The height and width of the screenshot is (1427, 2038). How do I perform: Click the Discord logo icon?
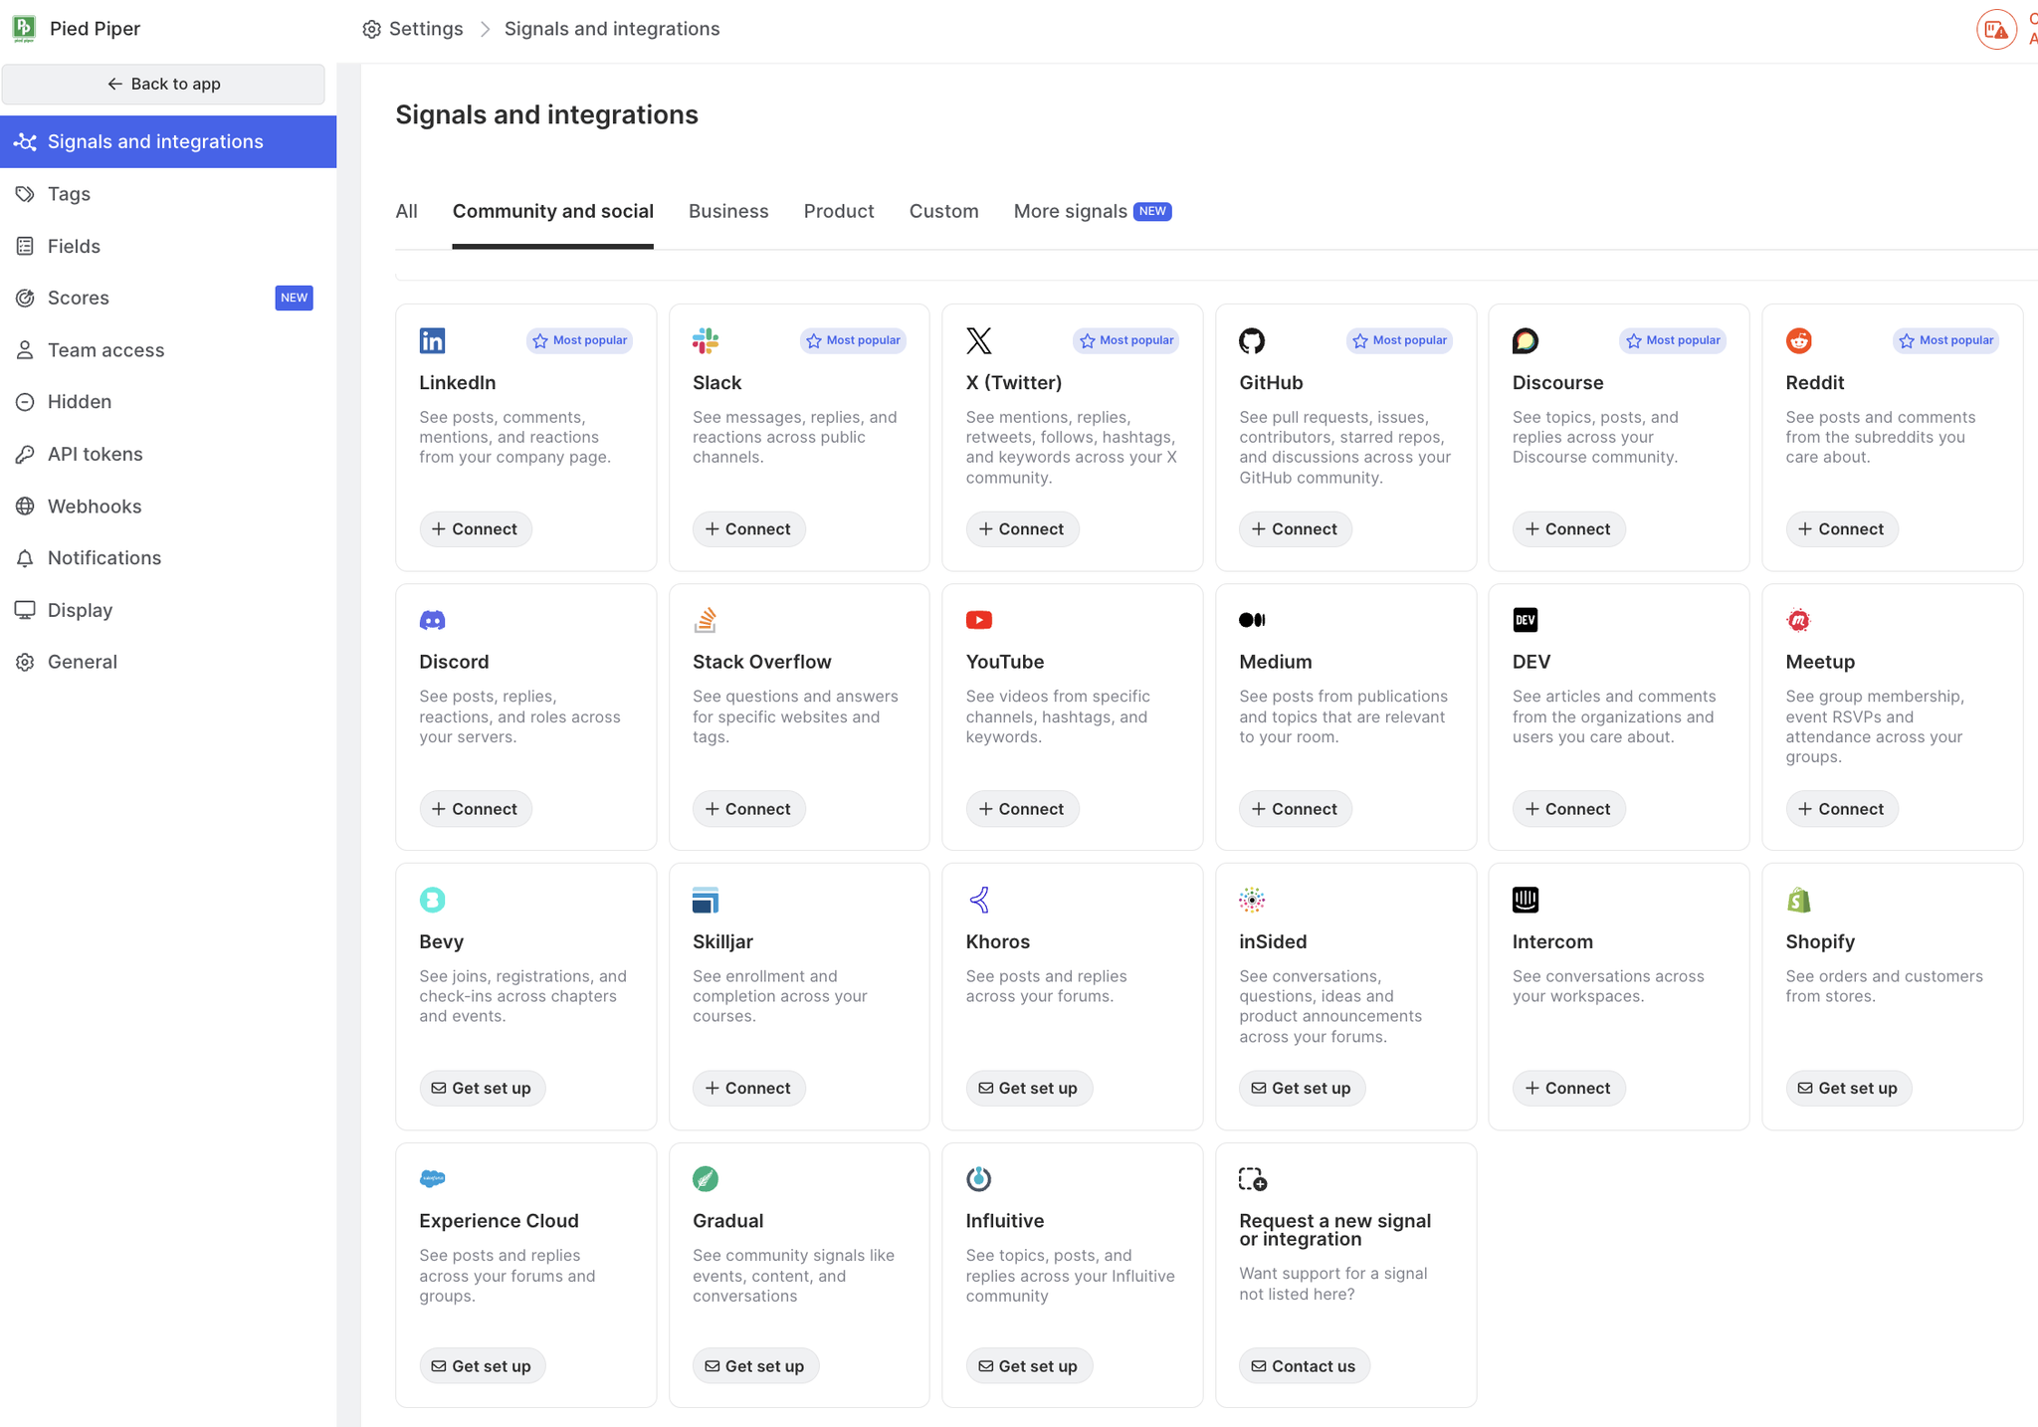(432, 620)
